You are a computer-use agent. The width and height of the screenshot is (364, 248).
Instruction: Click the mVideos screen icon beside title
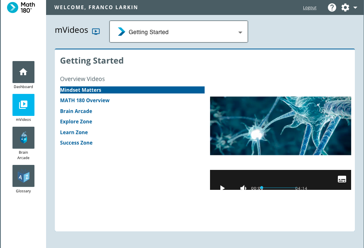tap(96, 32)
